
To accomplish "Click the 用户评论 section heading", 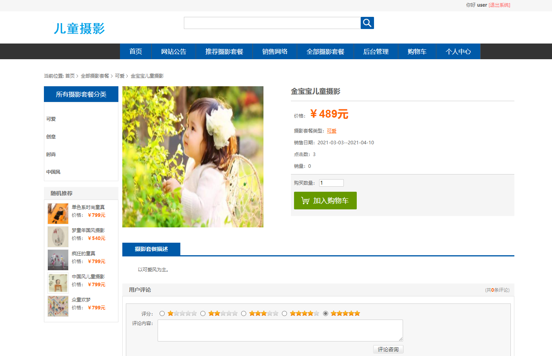I will (x=140, y=290).
